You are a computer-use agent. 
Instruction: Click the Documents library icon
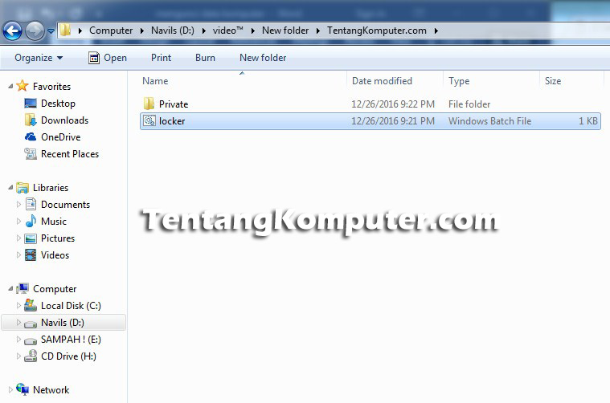(31, 204)
